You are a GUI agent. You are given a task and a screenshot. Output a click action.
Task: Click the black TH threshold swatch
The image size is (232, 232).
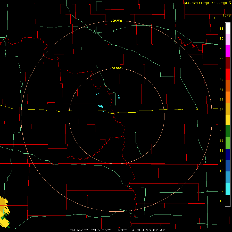(x=228, y=201)
